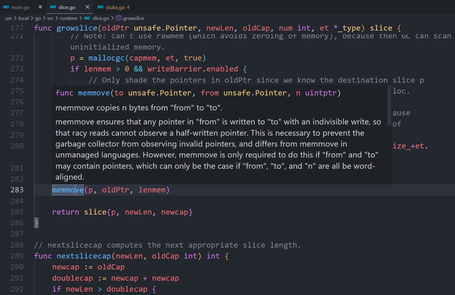455x295 pixels.
Task: Click line number 289 in the gutter
Action: coord(17,256)
